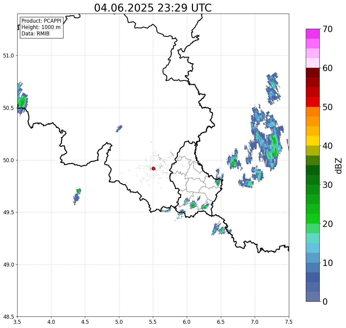346x328 pixels.
Task: Click the longitude axis label 4.0
Action: point(51,322)
